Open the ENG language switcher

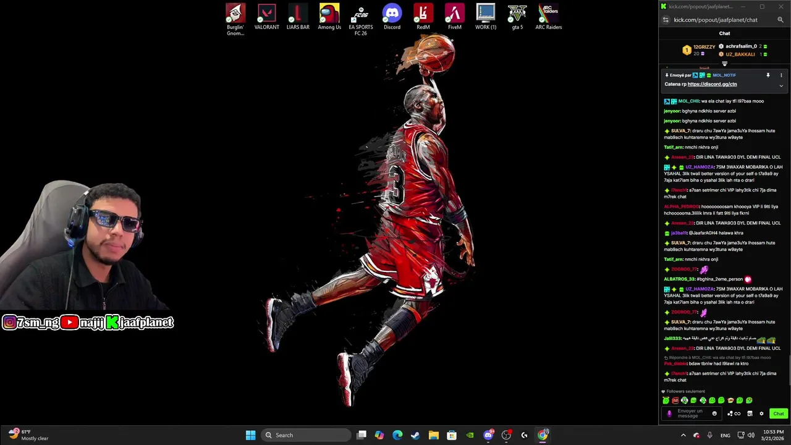click(725, 435)
